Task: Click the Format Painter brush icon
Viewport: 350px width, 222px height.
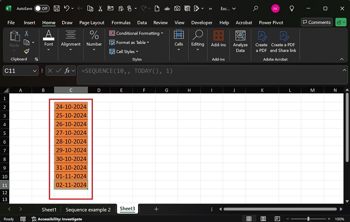Action: [27, 51]
